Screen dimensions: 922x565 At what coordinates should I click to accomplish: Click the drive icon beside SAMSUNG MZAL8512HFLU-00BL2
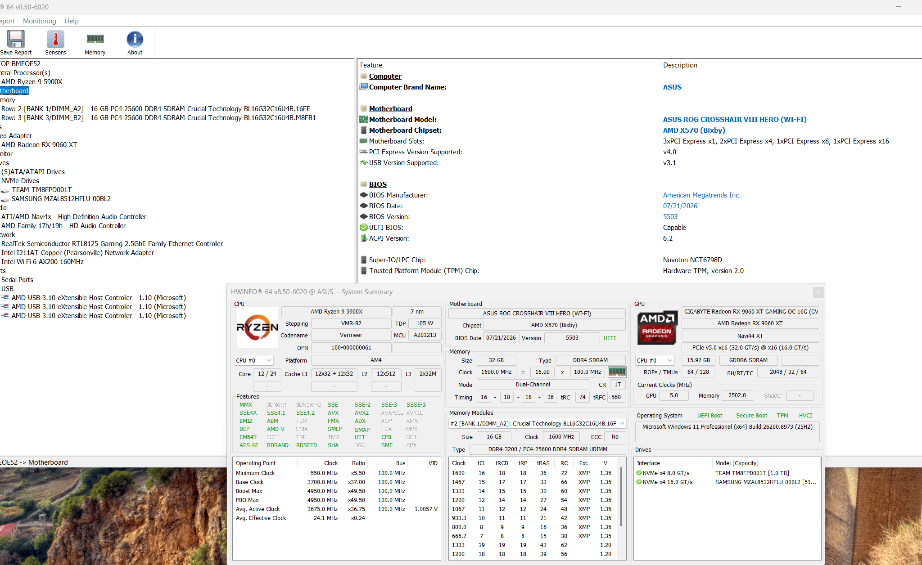pyautogui.click(x=5, y=199)
